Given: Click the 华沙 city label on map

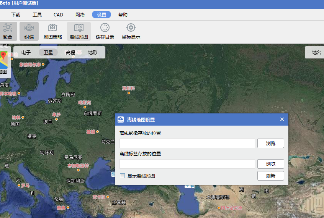Looking at the screenshot, I should (x=56, y=115).
